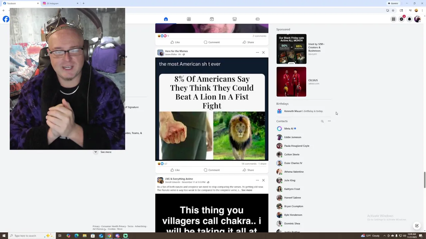This screenshot has height=239, width=426.
Task: Comment on the lion fist fight meme post
Action: (x=212, y=170)
